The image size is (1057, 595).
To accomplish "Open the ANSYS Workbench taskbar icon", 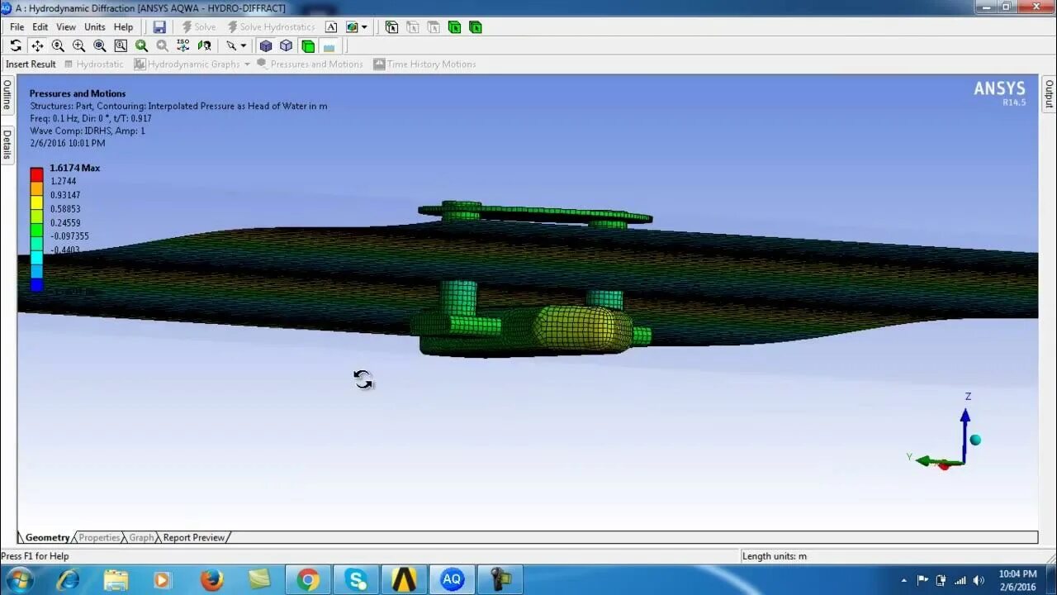I will tap(404, 580).
